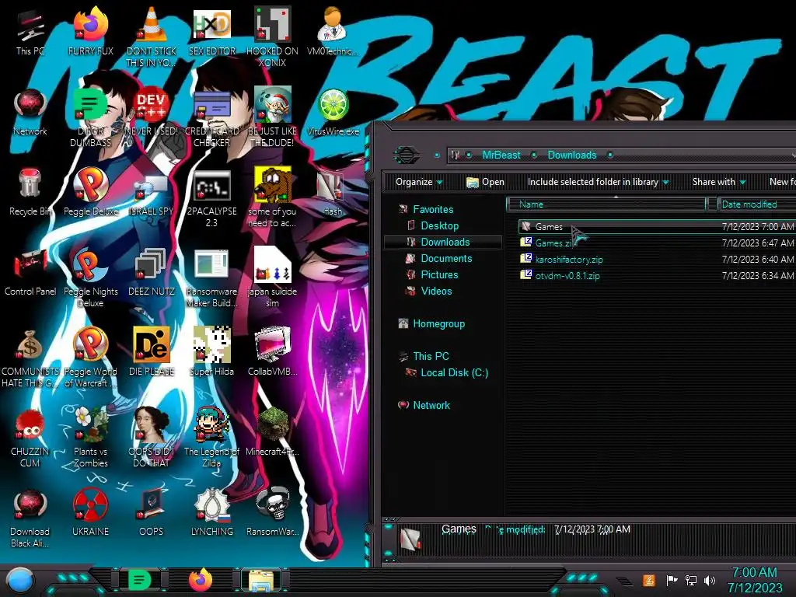Viewport: 796px width, 597px height.
Task: Click MrBeast in the address bar
Action: 501,155
